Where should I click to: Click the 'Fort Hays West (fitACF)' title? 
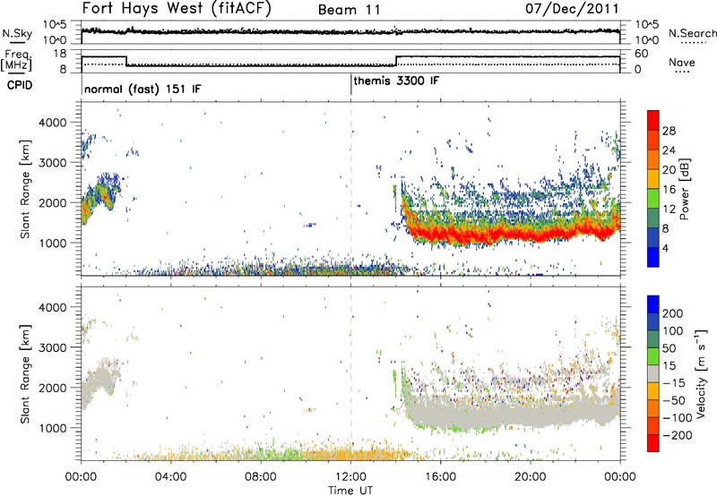[x=177, y=8]
